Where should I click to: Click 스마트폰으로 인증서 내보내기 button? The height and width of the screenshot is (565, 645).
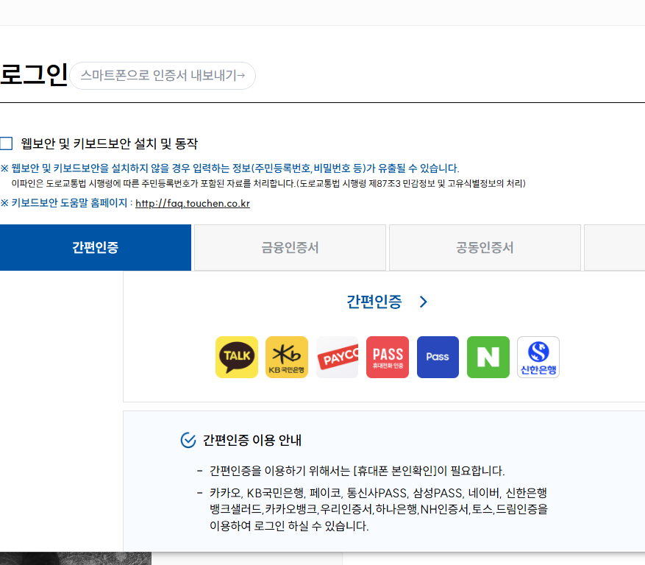163,76
